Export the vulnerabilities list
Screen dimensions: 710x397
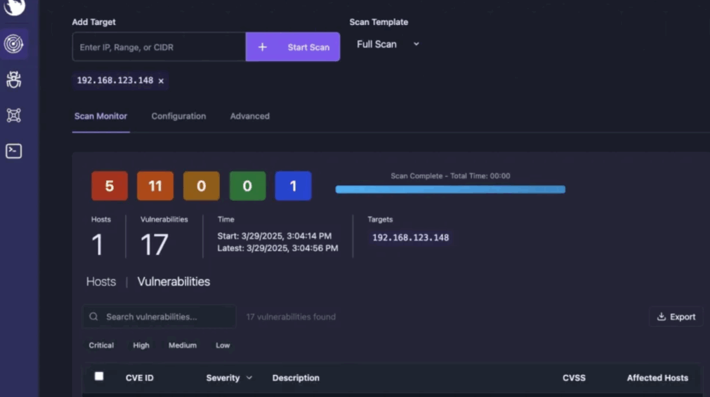click(x=676, y=317)
